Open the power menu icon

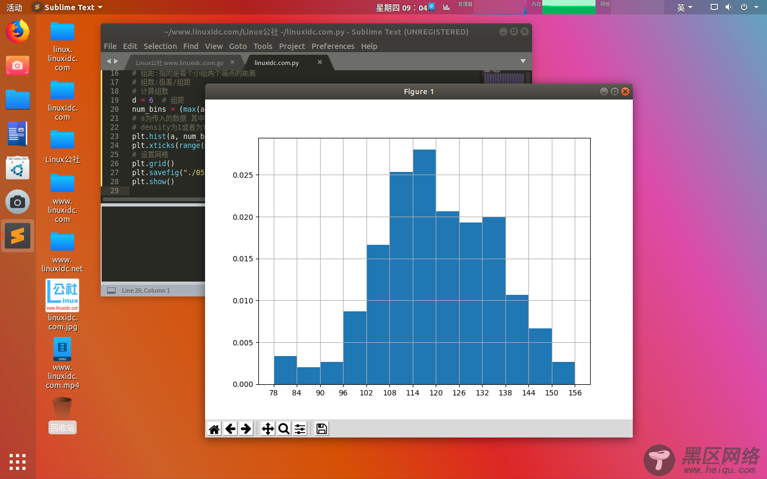744,7
